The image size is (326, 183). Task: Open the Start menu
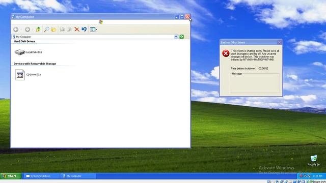coord(11,176)
